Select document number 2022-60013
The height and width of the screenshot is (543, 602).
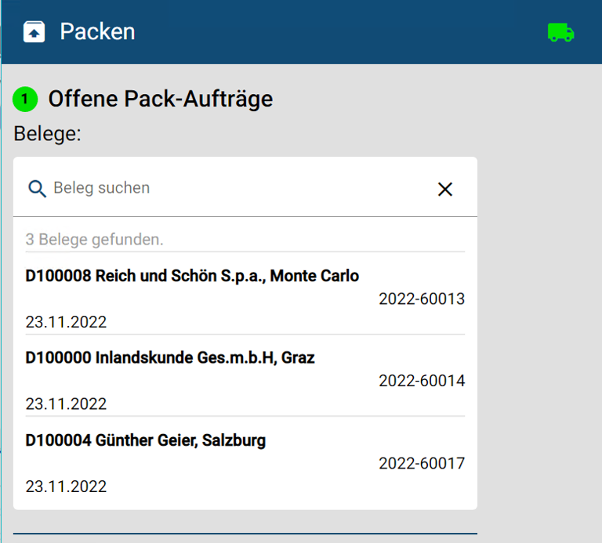pos(422,299)
